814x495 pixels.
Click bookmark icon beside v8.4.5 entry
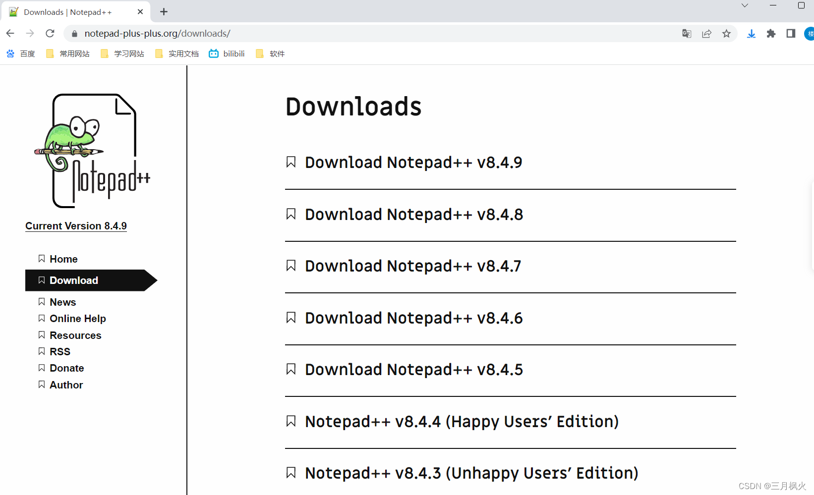pyautogui.click(x=291, y=369)
